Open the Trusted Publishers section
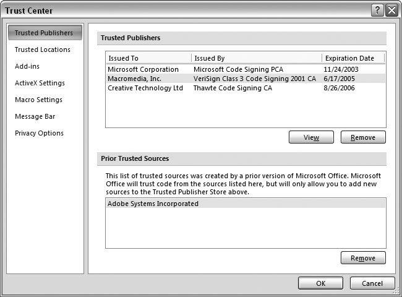The image size is (402, 297). click(x=45, y=33)
